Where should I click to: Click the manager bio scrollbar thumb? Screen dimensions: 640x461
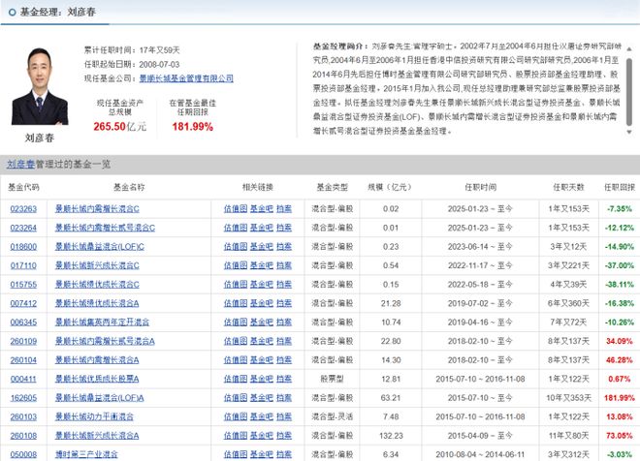(629, 92)
